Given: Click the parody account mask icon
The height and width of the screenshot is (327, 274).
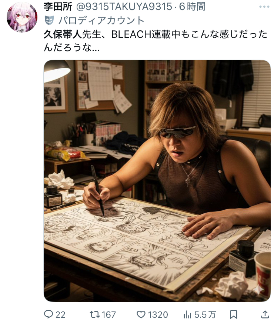Looking at the screenshot, I should tap(49, 20).
